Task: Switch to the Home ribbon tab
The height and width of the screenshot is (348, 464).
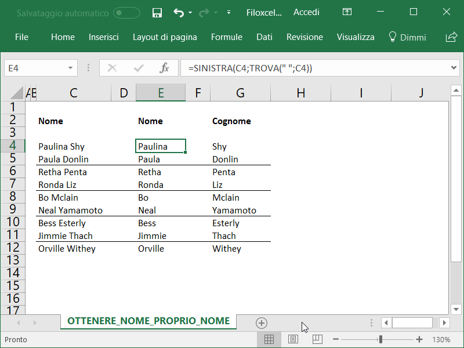Action: (63, 37)
